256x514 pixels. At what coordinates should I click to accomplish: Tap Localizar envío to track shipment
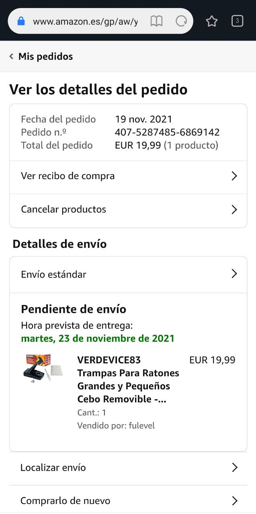[x=53, y=467]
